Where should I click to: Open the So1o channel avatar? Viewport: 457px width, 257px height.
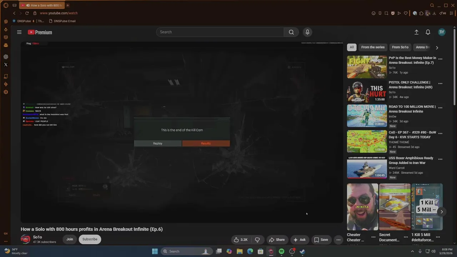[25, 239]
